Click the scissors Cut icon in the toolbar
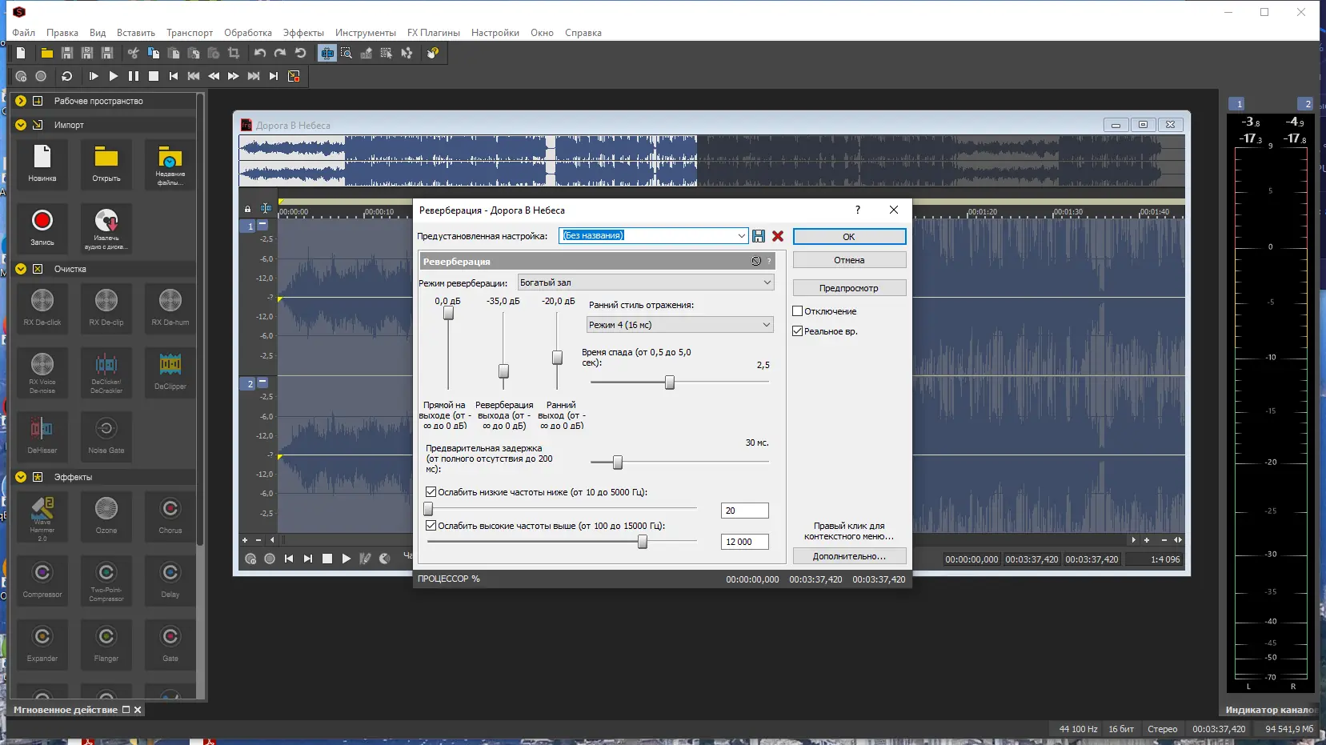The image size is (1326, 745). click(x=133, y=53)
